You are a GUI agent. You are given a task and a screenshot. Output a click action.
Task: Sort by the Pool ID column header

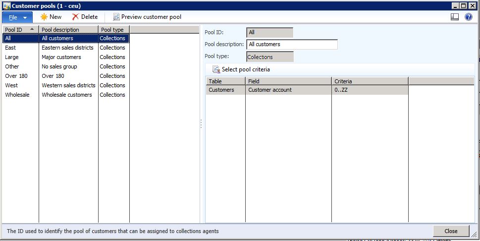20,30
